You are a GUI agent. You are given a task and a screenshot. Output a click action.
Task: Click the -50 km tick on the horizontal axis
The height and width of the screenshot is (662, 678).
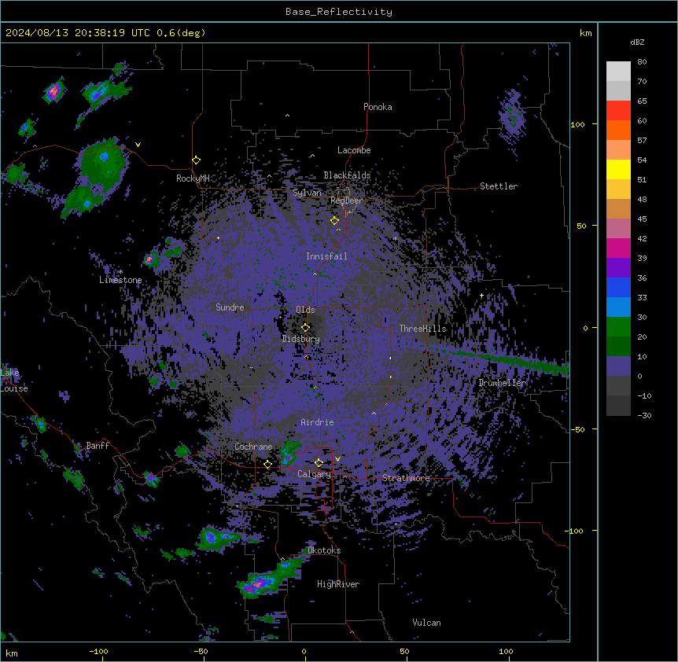[201, 651]
